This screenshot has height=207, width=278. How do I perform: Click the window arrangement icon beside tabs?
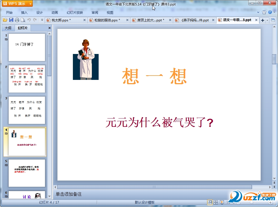point(273,20)
